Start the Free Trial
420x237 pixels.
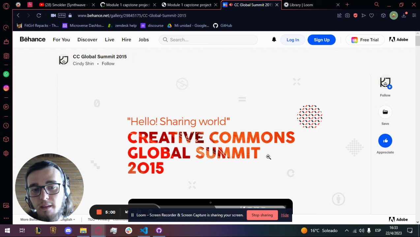click(x=365, y=40)
